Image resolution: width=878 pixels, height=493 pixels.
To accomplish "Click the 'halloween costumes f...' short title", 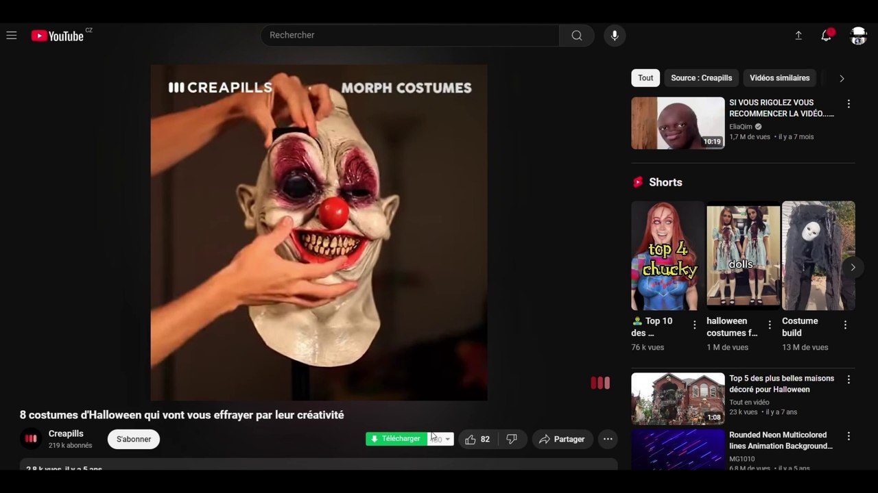I will coord(733,327).
